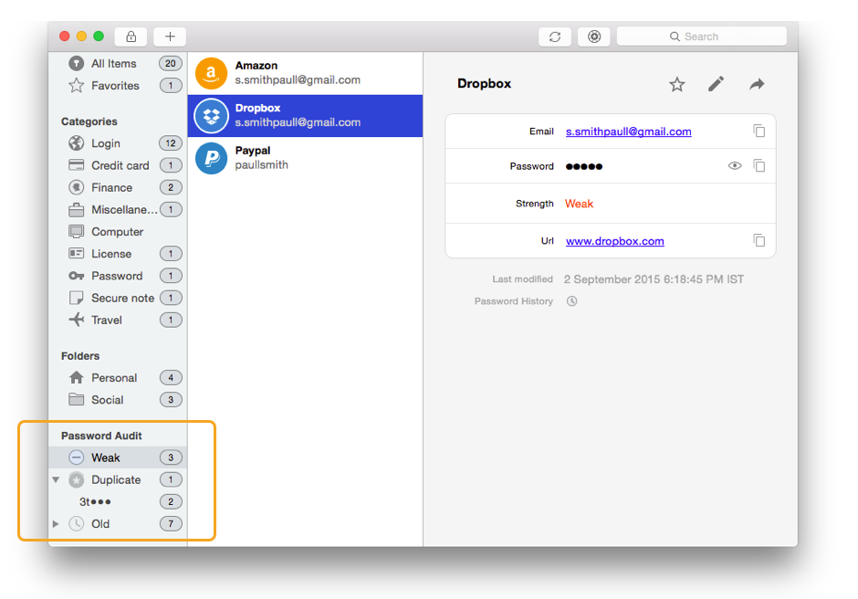The width and height of the screenshot is (858, 599).
Task: Copy the Password field value
Action: pos(759,165)
